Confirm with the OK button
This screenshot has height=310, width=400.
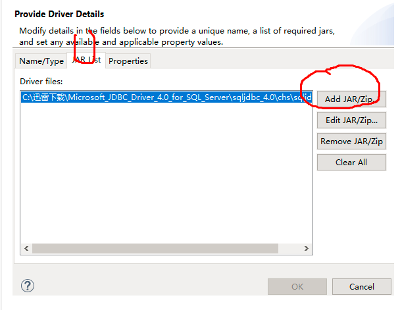tap(297, 287)
